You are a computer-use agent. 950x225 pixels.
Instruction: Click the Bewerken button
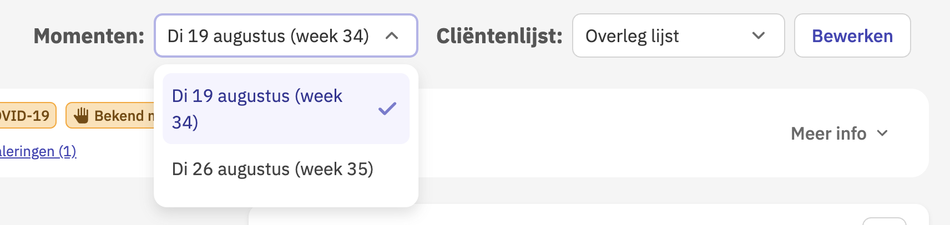[852, 35]
